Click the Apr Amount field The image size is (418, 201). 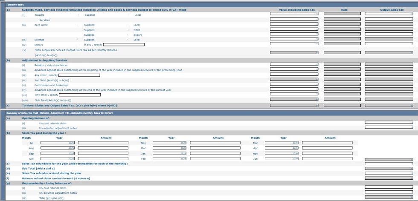click(327, 148)
